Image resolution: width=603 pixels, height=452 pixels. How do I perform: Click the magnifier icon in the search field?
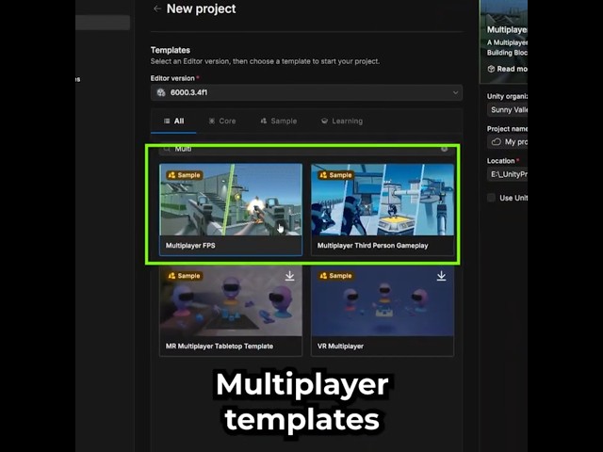pyautogui.click(x=167, y=149)
